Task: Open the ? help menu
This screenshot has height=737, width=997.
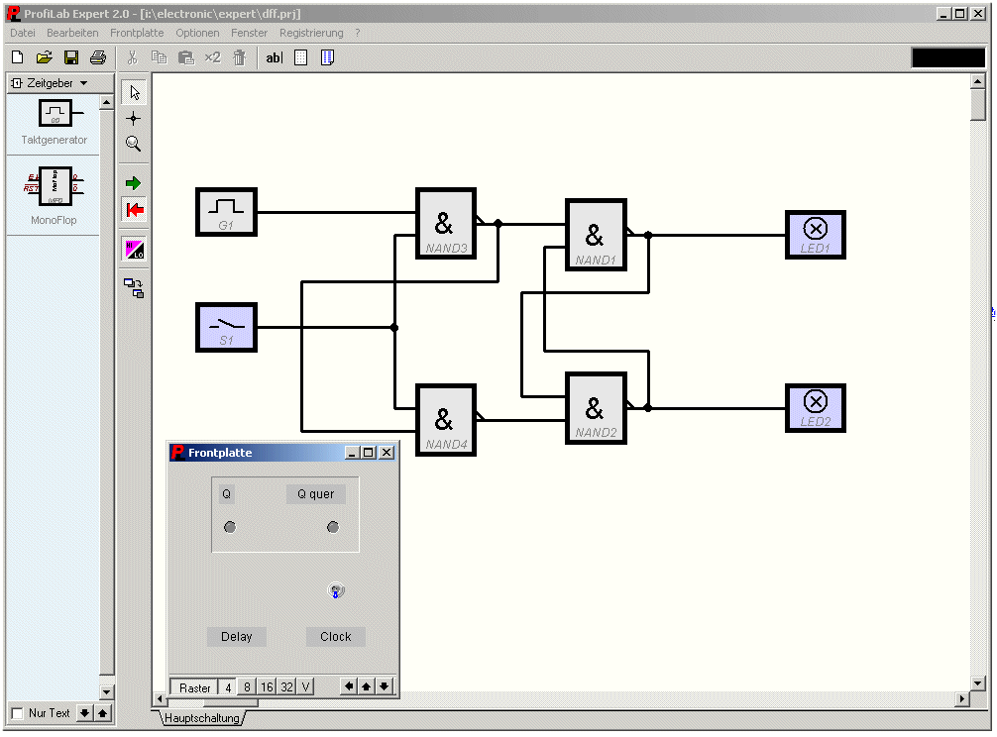Action: coord(358,33)
